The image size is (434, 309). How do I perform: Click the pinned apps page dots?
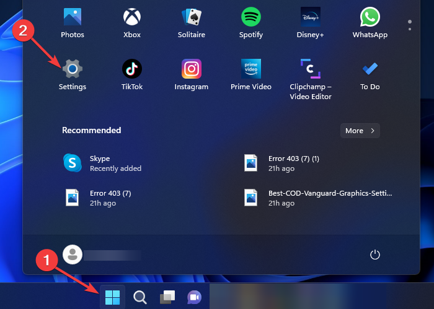click(410, 25)
